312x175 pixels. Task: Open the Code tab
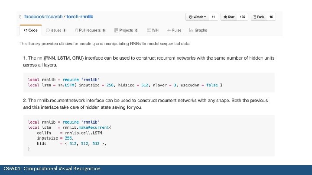(x=30, y=30)
